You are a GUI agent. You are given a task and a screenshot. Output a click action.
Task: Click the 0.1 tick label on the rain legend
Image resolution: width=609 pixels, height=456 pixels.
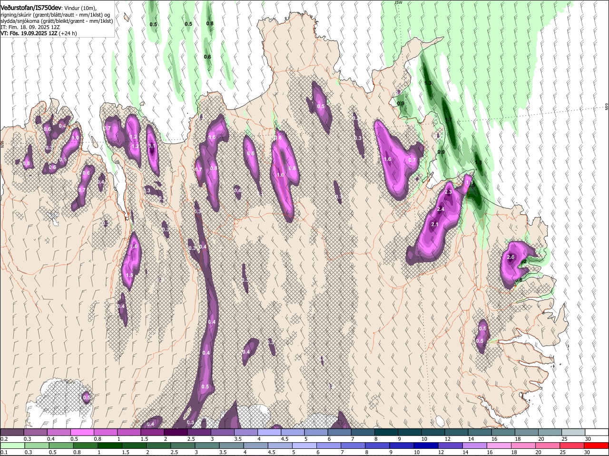pos(4,452)
